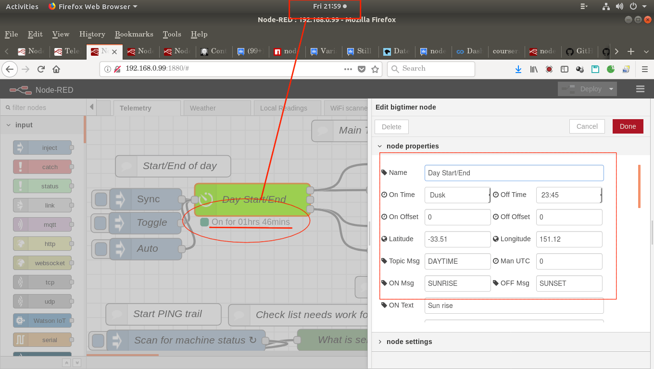Viewport: 654px width, 369px height.
Task: Open a new browser tab
Action: (x=631, y=51)
